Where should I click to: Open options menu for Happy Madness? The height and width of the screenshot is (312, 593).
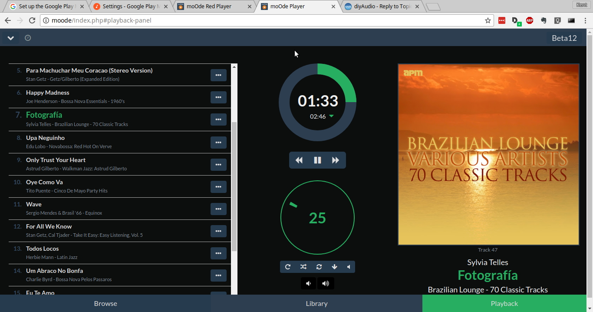218,97
